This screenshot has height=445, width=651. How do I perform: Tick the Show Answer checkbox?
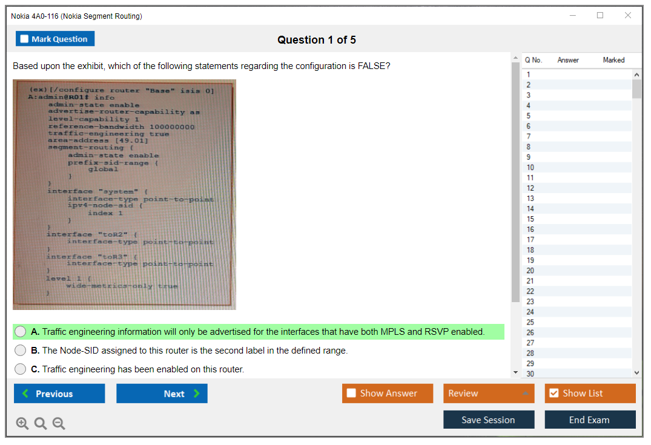point(352,394)
